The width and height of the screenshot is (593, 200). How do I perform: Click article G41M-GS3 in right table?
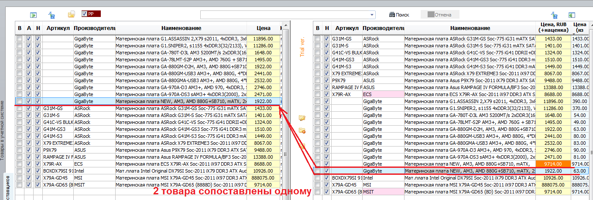pyautogui.click(x=346, y=60)
